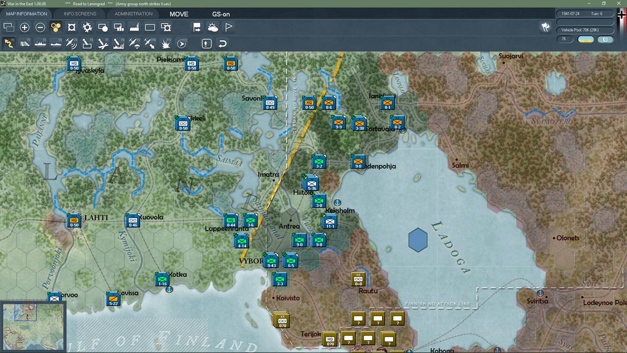Viewport: 627px width, 353px height.
Task: Click the date and Turn 6 field
Action: pyautogui.click(x=585, y=13)
